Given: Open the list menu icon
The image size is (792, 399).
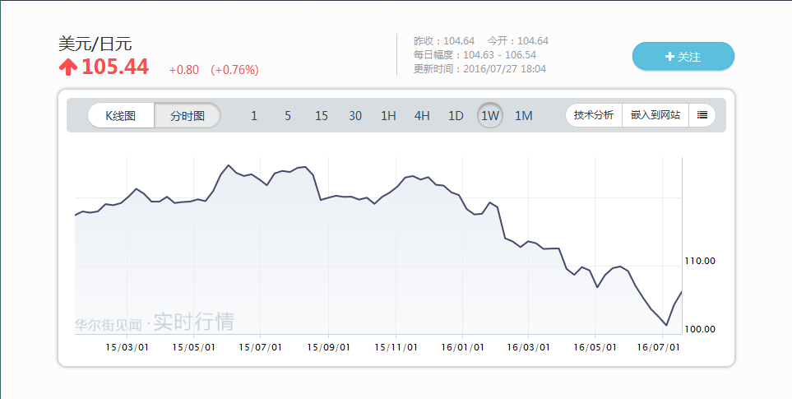Looking at the screenshot, I should pos(702,115).
